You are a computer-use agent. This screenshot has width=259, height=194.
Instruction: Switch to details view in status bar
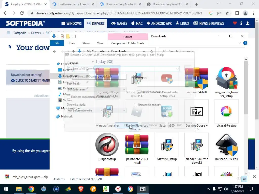(239, 179)
